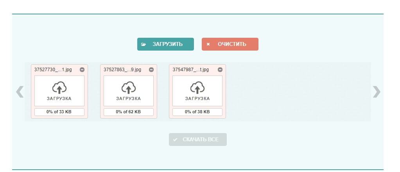Click the 0% of 33 KB progress bar

59,112
